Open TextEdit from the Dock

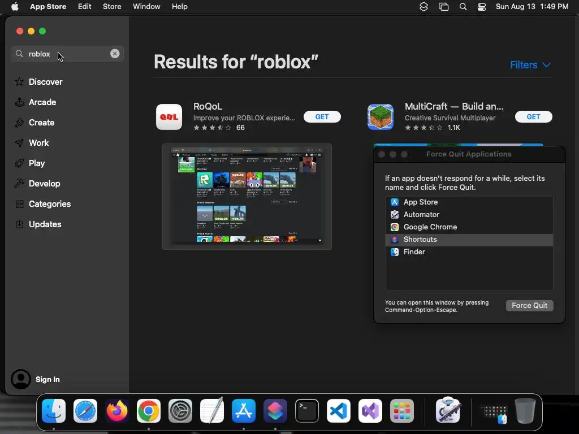click(x=212, y=411)
